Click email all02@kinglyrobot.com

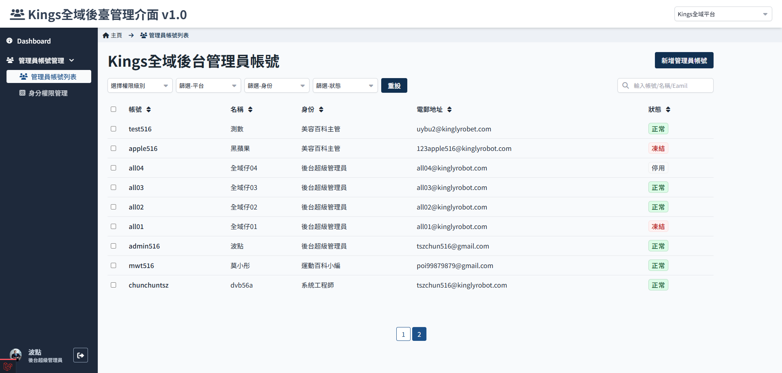452,207
